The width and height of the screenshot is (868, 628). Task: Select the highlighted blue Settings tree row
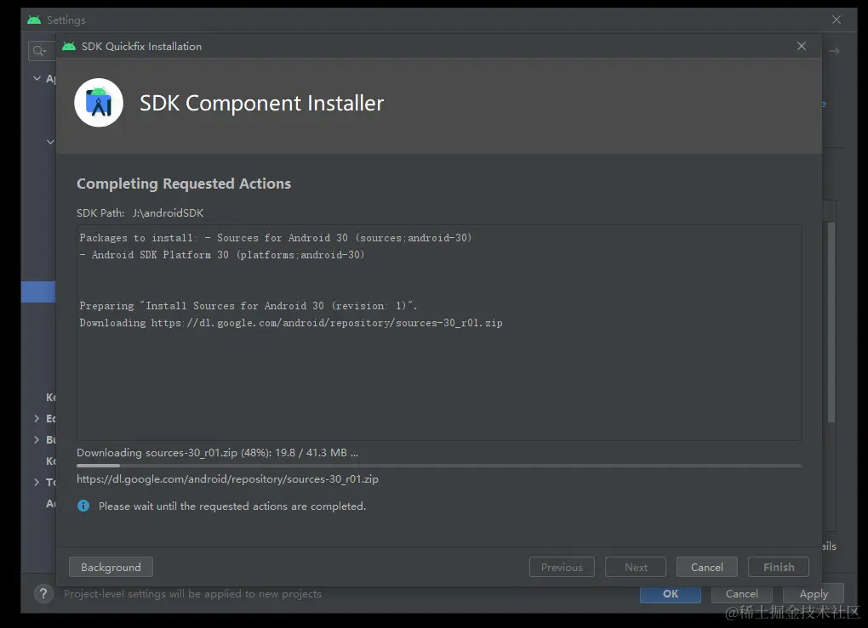point(38,291)
